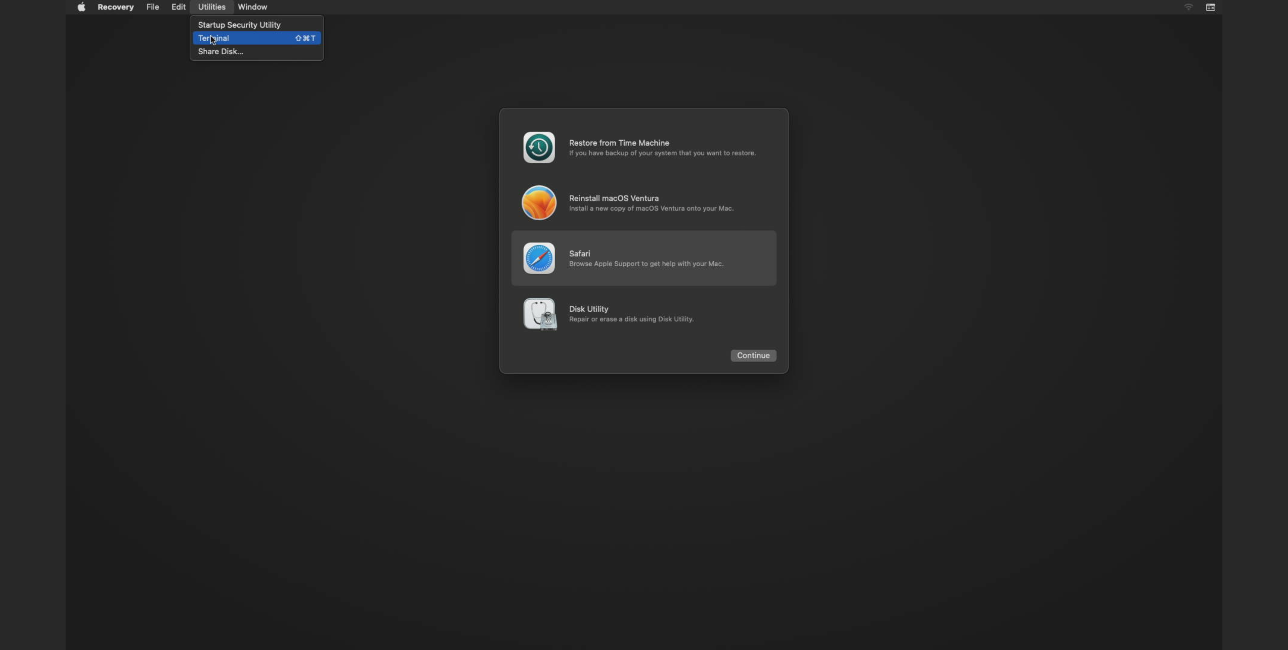Click the macOS Ventura installer icon
This screenshot has width=1288, height=650.
tap(539, 203)
